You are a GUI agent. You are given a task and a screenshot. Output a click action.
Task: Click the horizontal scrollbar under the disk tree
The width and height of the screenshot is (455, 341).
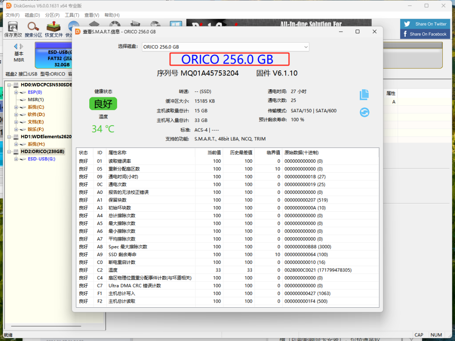46,326
